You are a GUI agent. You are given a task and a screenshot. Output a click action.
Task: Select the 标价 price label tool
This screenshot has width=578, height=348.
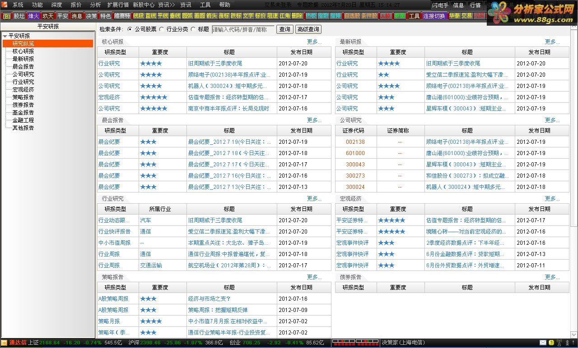[260, 16]
